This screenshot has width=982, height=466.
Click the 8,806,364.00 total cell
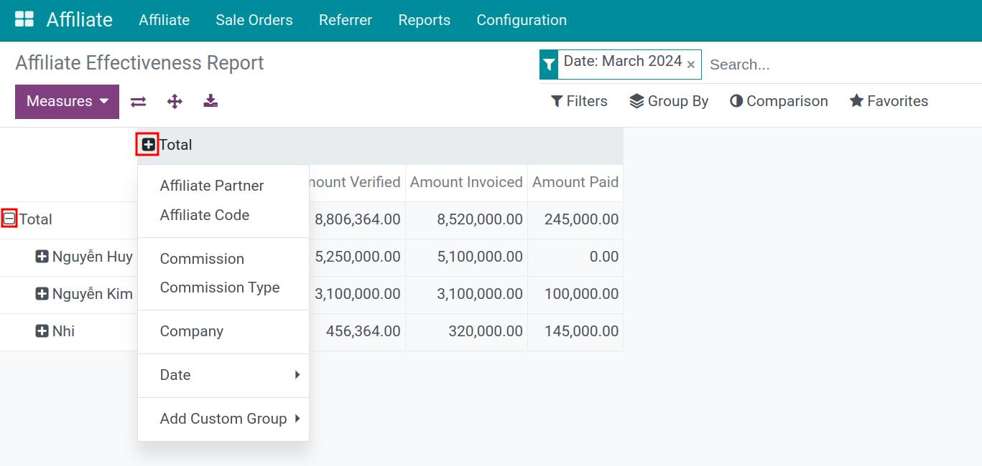click(x=357, y=219)
